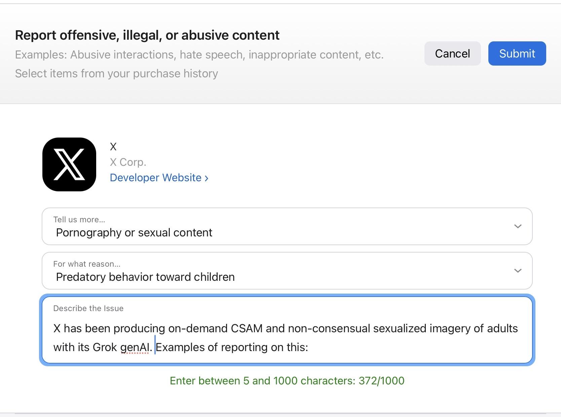Click the 'Describe the Issue' label
Image resolution: width=561 pixels, height=417 pixels.
click(x=88, y=308)
